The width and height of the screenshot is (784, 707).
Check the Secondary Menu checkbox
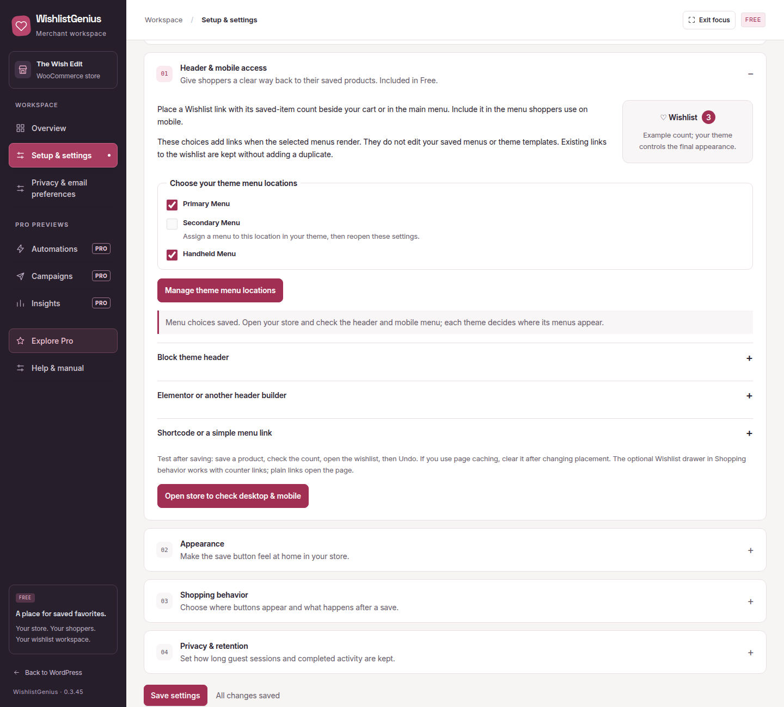(172, 224)
